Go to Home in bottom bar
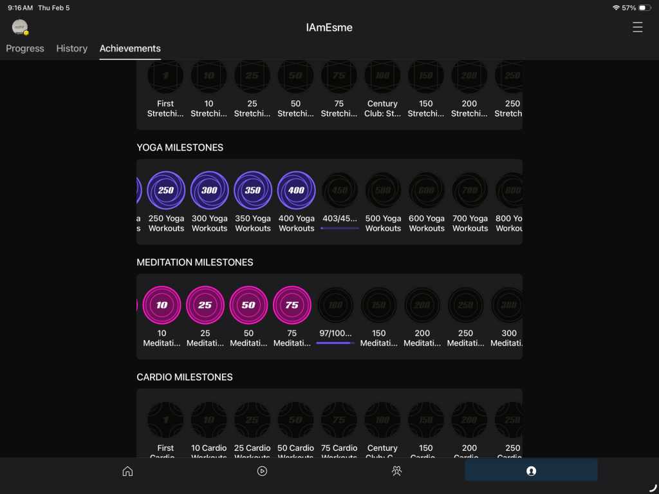The width and height of the screenshot is (659, 494). click(127, 471)
